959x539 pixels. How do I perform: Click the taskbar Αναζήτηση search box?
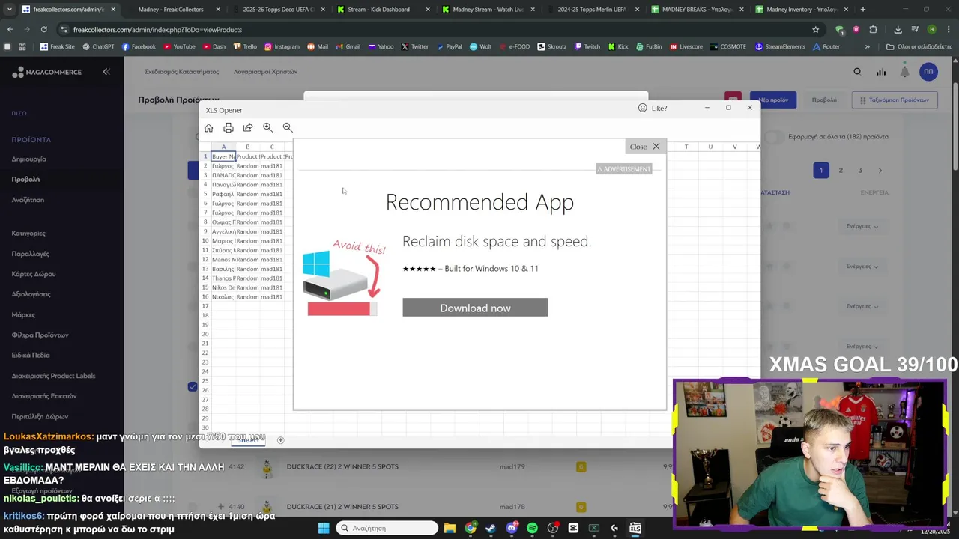pos(387,528)
